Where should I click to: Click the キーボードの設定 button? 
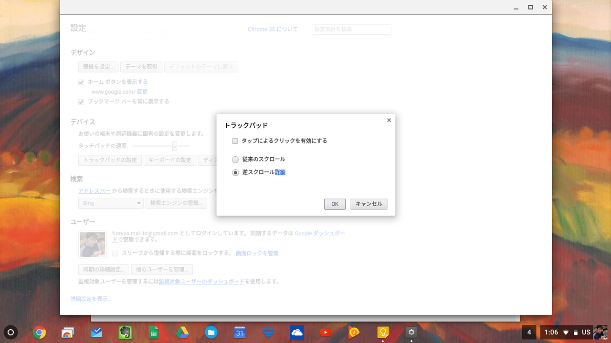170,160
